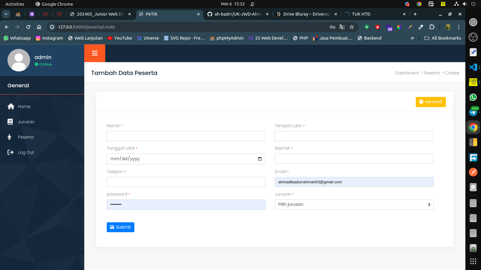Click the browser back arrow
The height and width of the screenshot is (270, 481).
click(x=7, y=27)
